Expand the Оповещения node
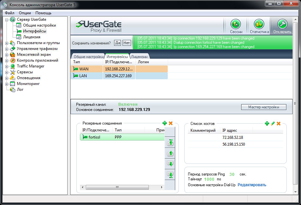The image size is (301, 205). point(7,78)
